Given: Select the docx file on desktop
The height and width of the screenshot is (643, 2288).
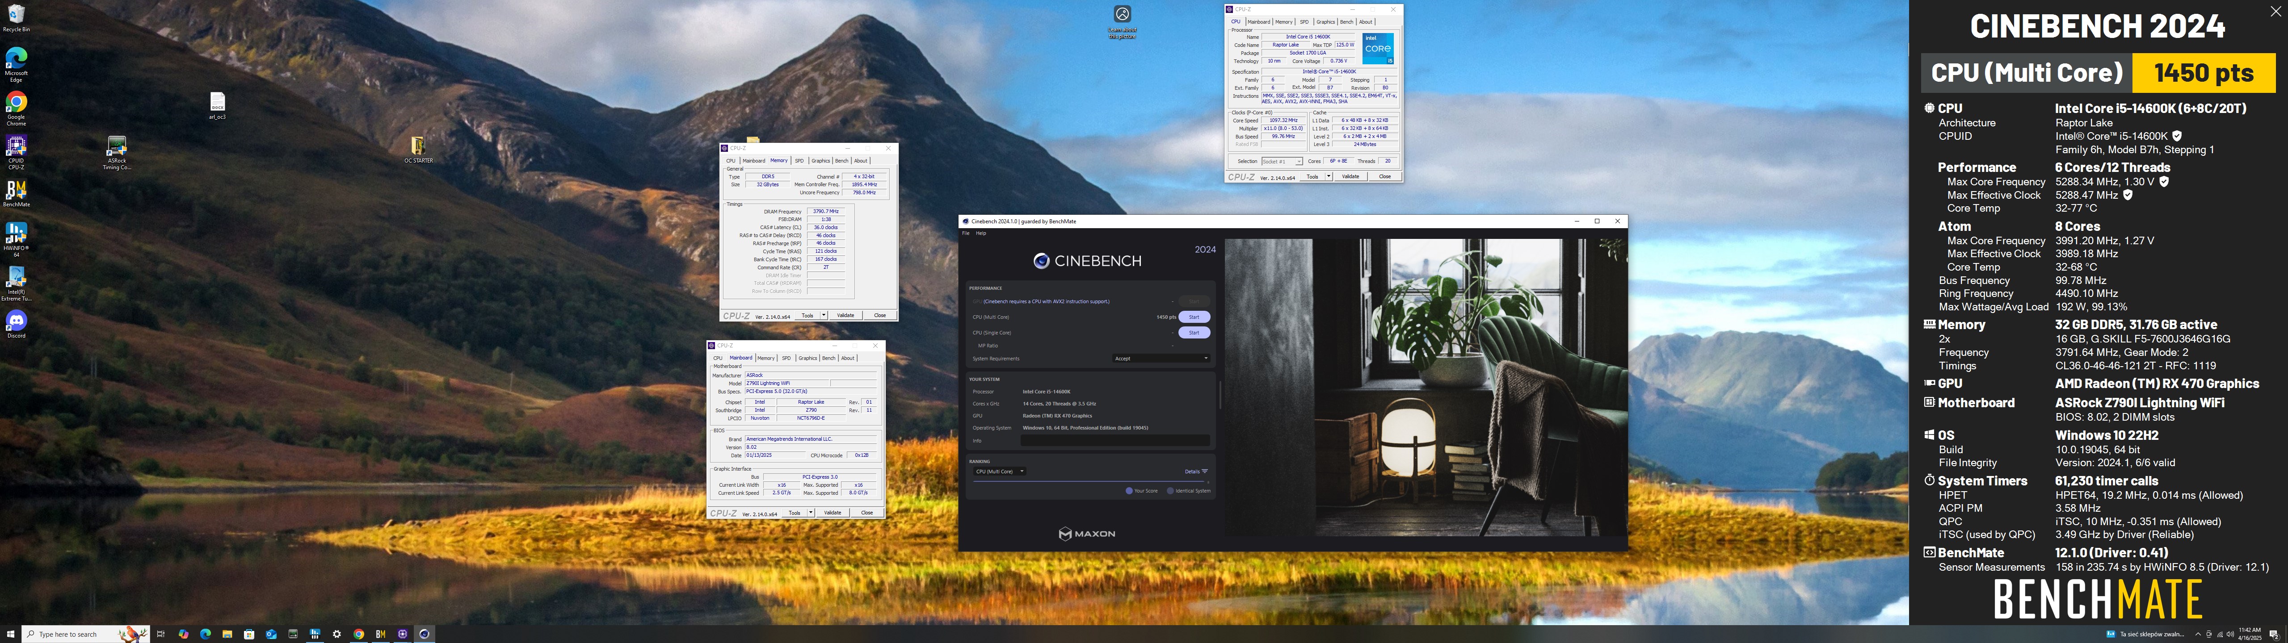Looking at the screenshot, I should (x=218, y=105).
